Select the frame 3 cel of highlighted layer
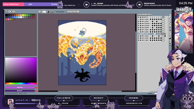This screenshot has height=109, width=194. point(155,34)
